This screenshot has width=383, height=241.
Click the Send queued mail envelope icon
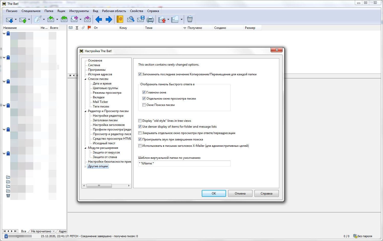23,19
